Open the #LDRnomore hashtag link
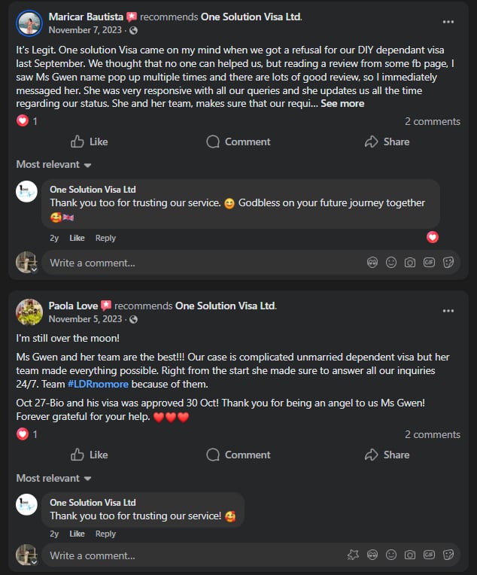 (98, 384)
